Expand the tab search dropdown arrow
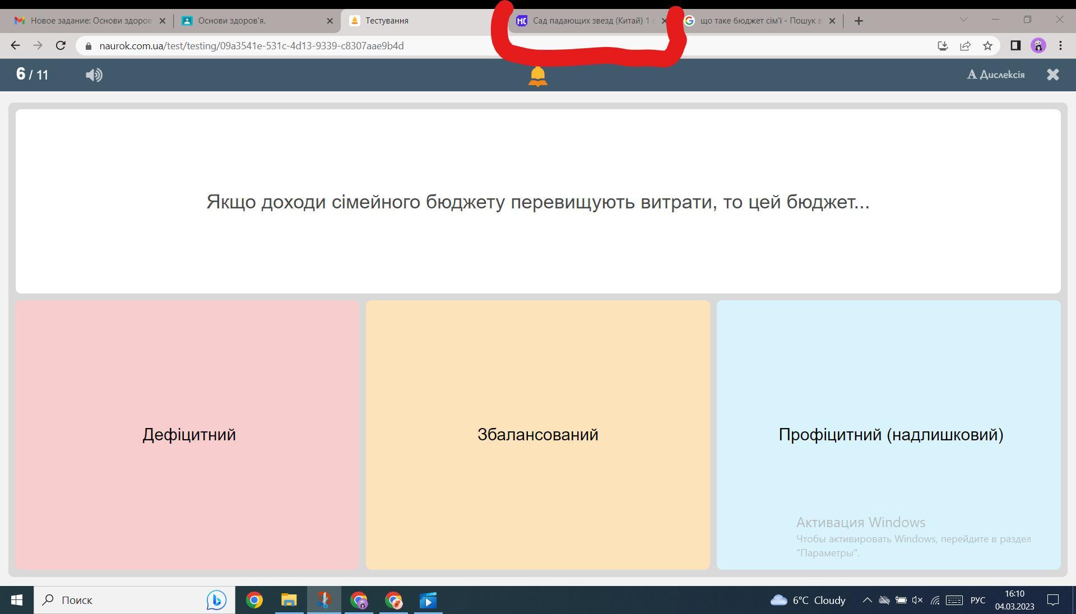Viewport: 1076px width, 614px height. coord(963,20)
